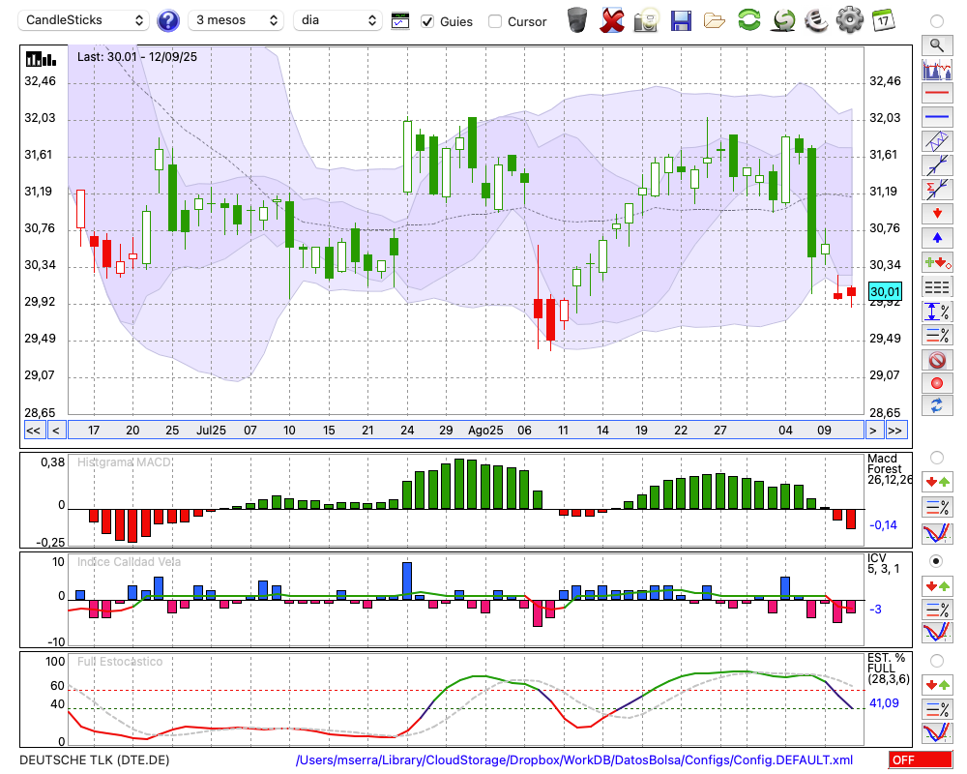Click the EST. % FULL (28,3,6) label
This screenshot has width=967, height=774.
point(888,669)
